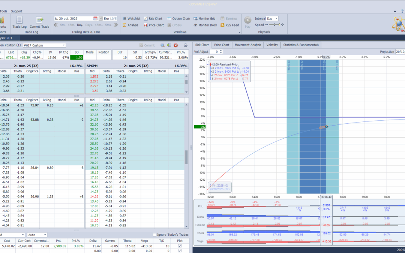Click the Earnings window button

[x=229, y=19]
